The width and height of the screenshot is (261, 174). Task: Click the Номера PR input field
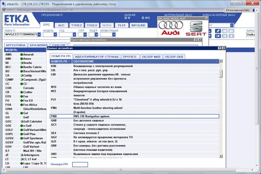80,164
